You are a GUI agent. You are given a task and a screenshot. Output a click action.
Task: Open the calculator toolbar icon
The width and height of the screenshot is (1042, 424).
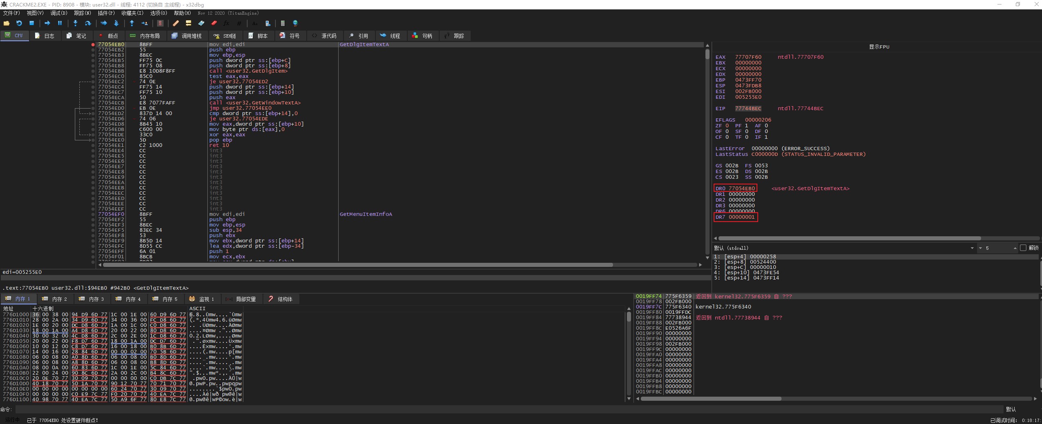283,23
